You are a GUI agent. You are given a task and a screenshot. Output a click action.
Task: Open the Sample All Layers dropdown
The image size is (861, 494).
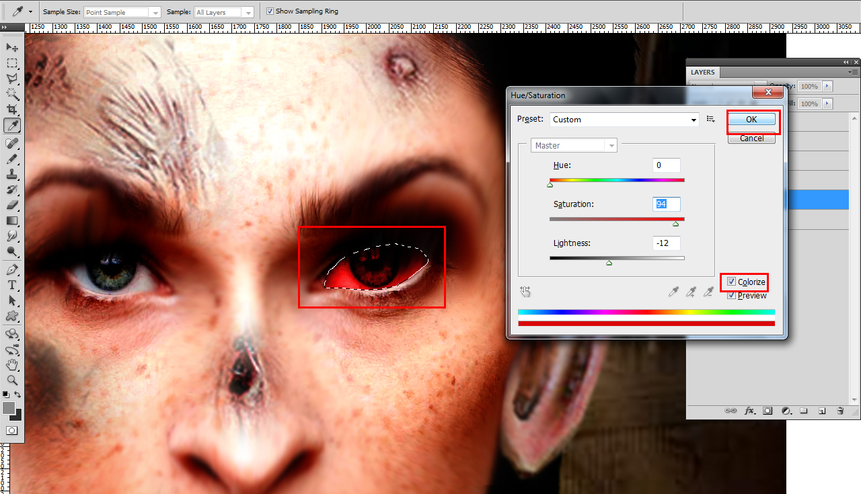point(224,12)
